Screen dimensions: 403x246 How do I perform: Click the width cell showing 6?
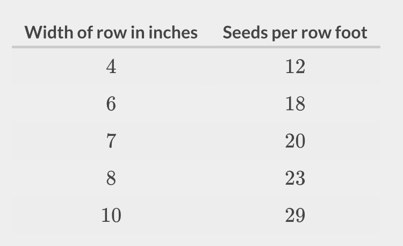click(111, 104)
